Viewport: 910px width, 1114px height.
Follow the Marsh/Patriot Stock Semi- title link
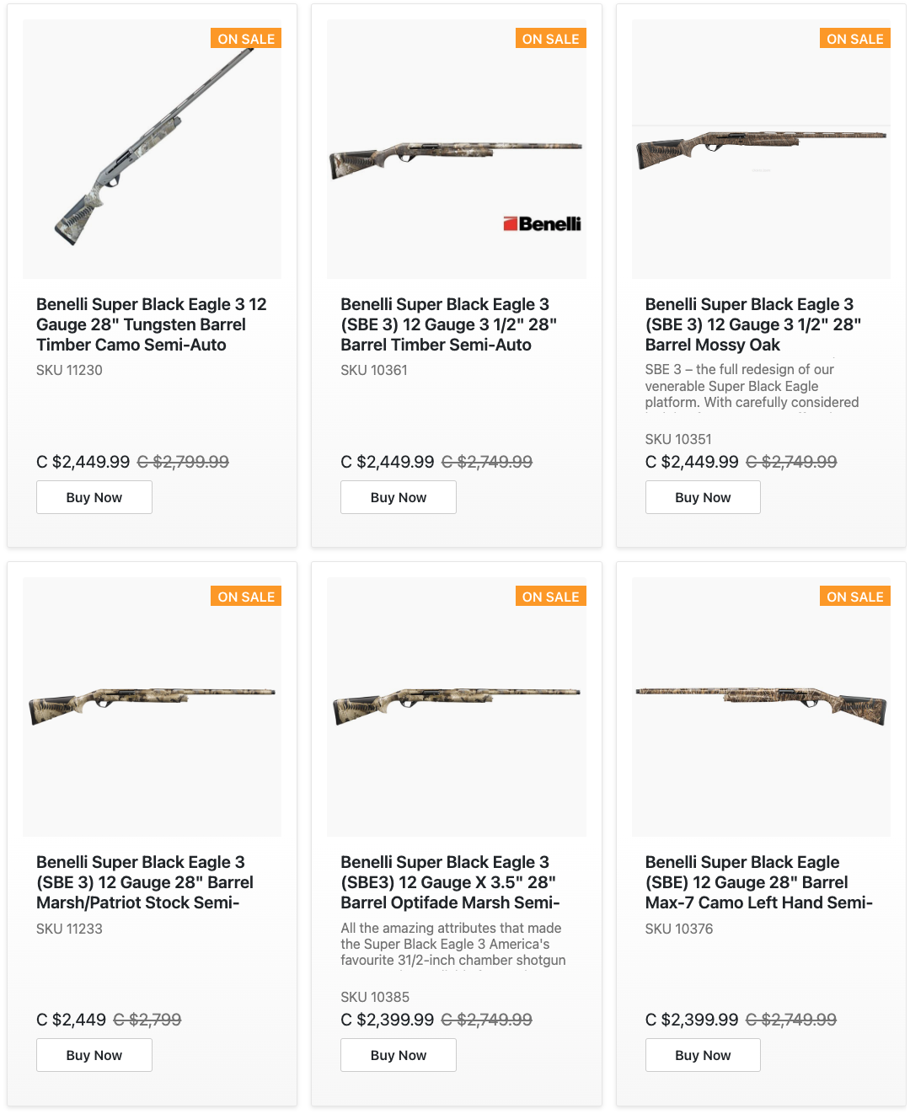coord(145,882)
